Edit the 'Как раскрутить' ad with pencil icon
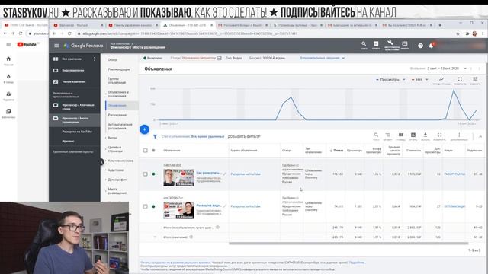The image size is (488, 274). (225, 174)
